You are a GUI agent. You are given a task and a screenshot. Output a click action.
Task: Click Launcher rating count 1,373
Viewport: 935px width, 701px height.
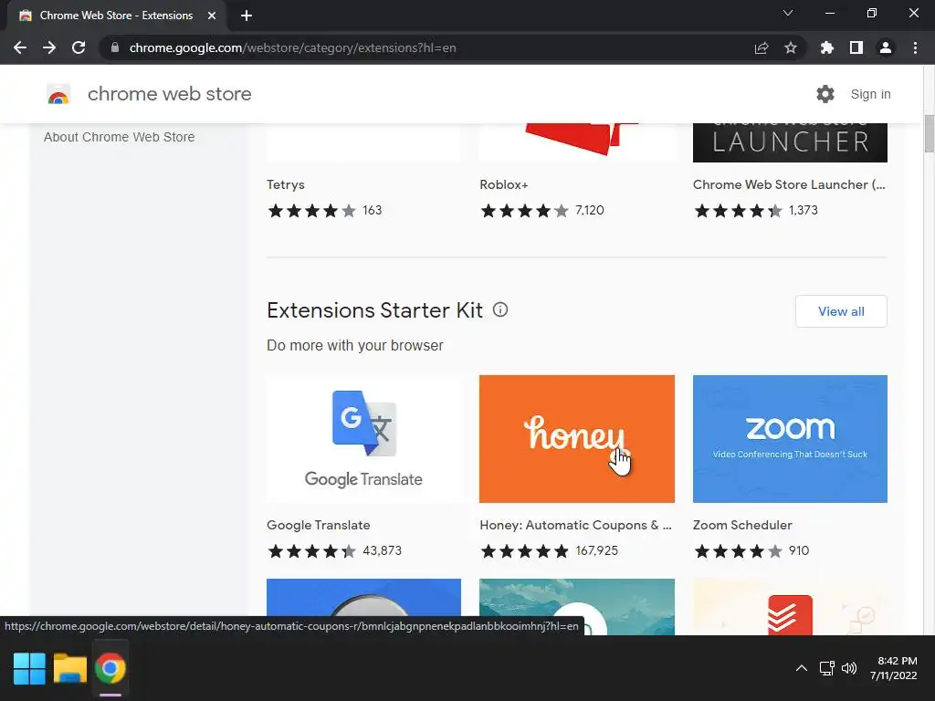[804, 211]
